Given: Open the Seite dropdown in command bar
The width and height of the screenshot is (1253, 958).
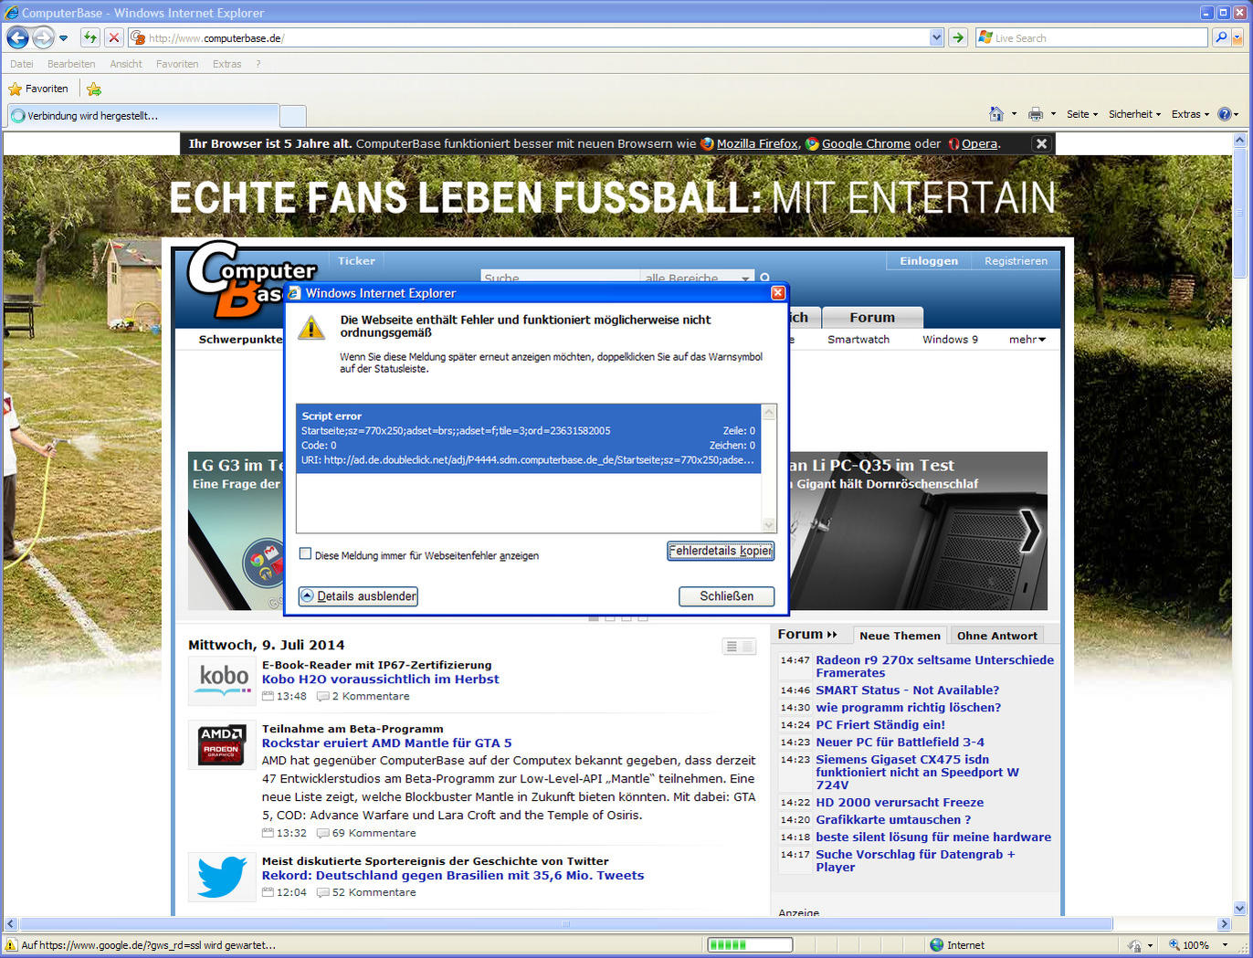Looking at the screenshot, I should click(x=1082, y=114).
